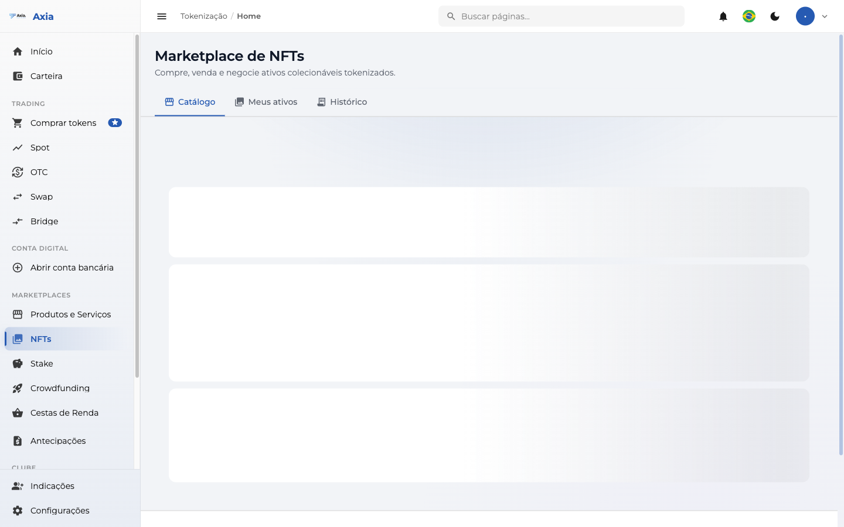Switch to the Meus ativos tab
The image size is (844, 527).
coord(266,102)
